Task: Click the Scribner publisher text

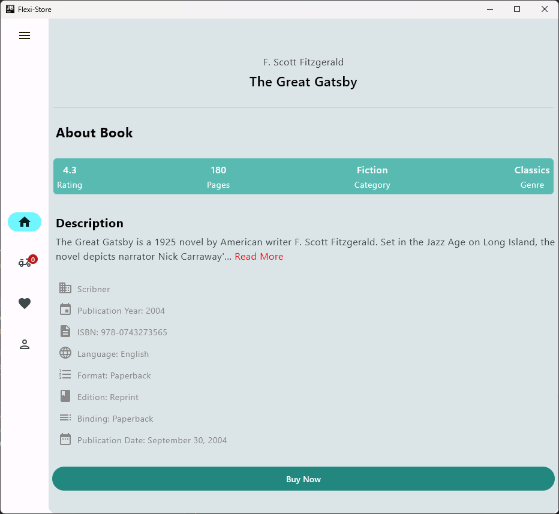Action: (94, 289)
